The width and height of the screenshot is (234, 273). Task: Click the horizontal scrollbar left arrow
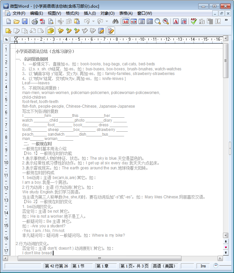pos(5,258)
